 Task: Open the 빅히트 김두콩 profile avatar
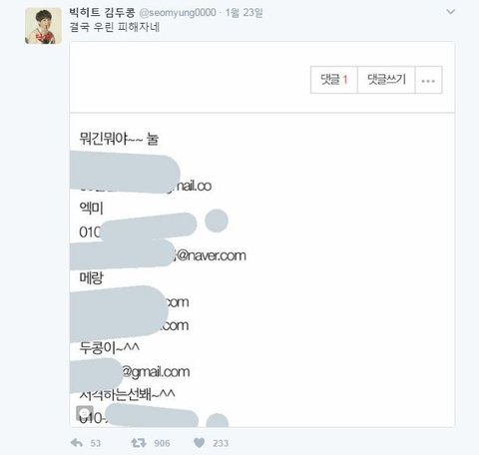[x=43, y=26]
